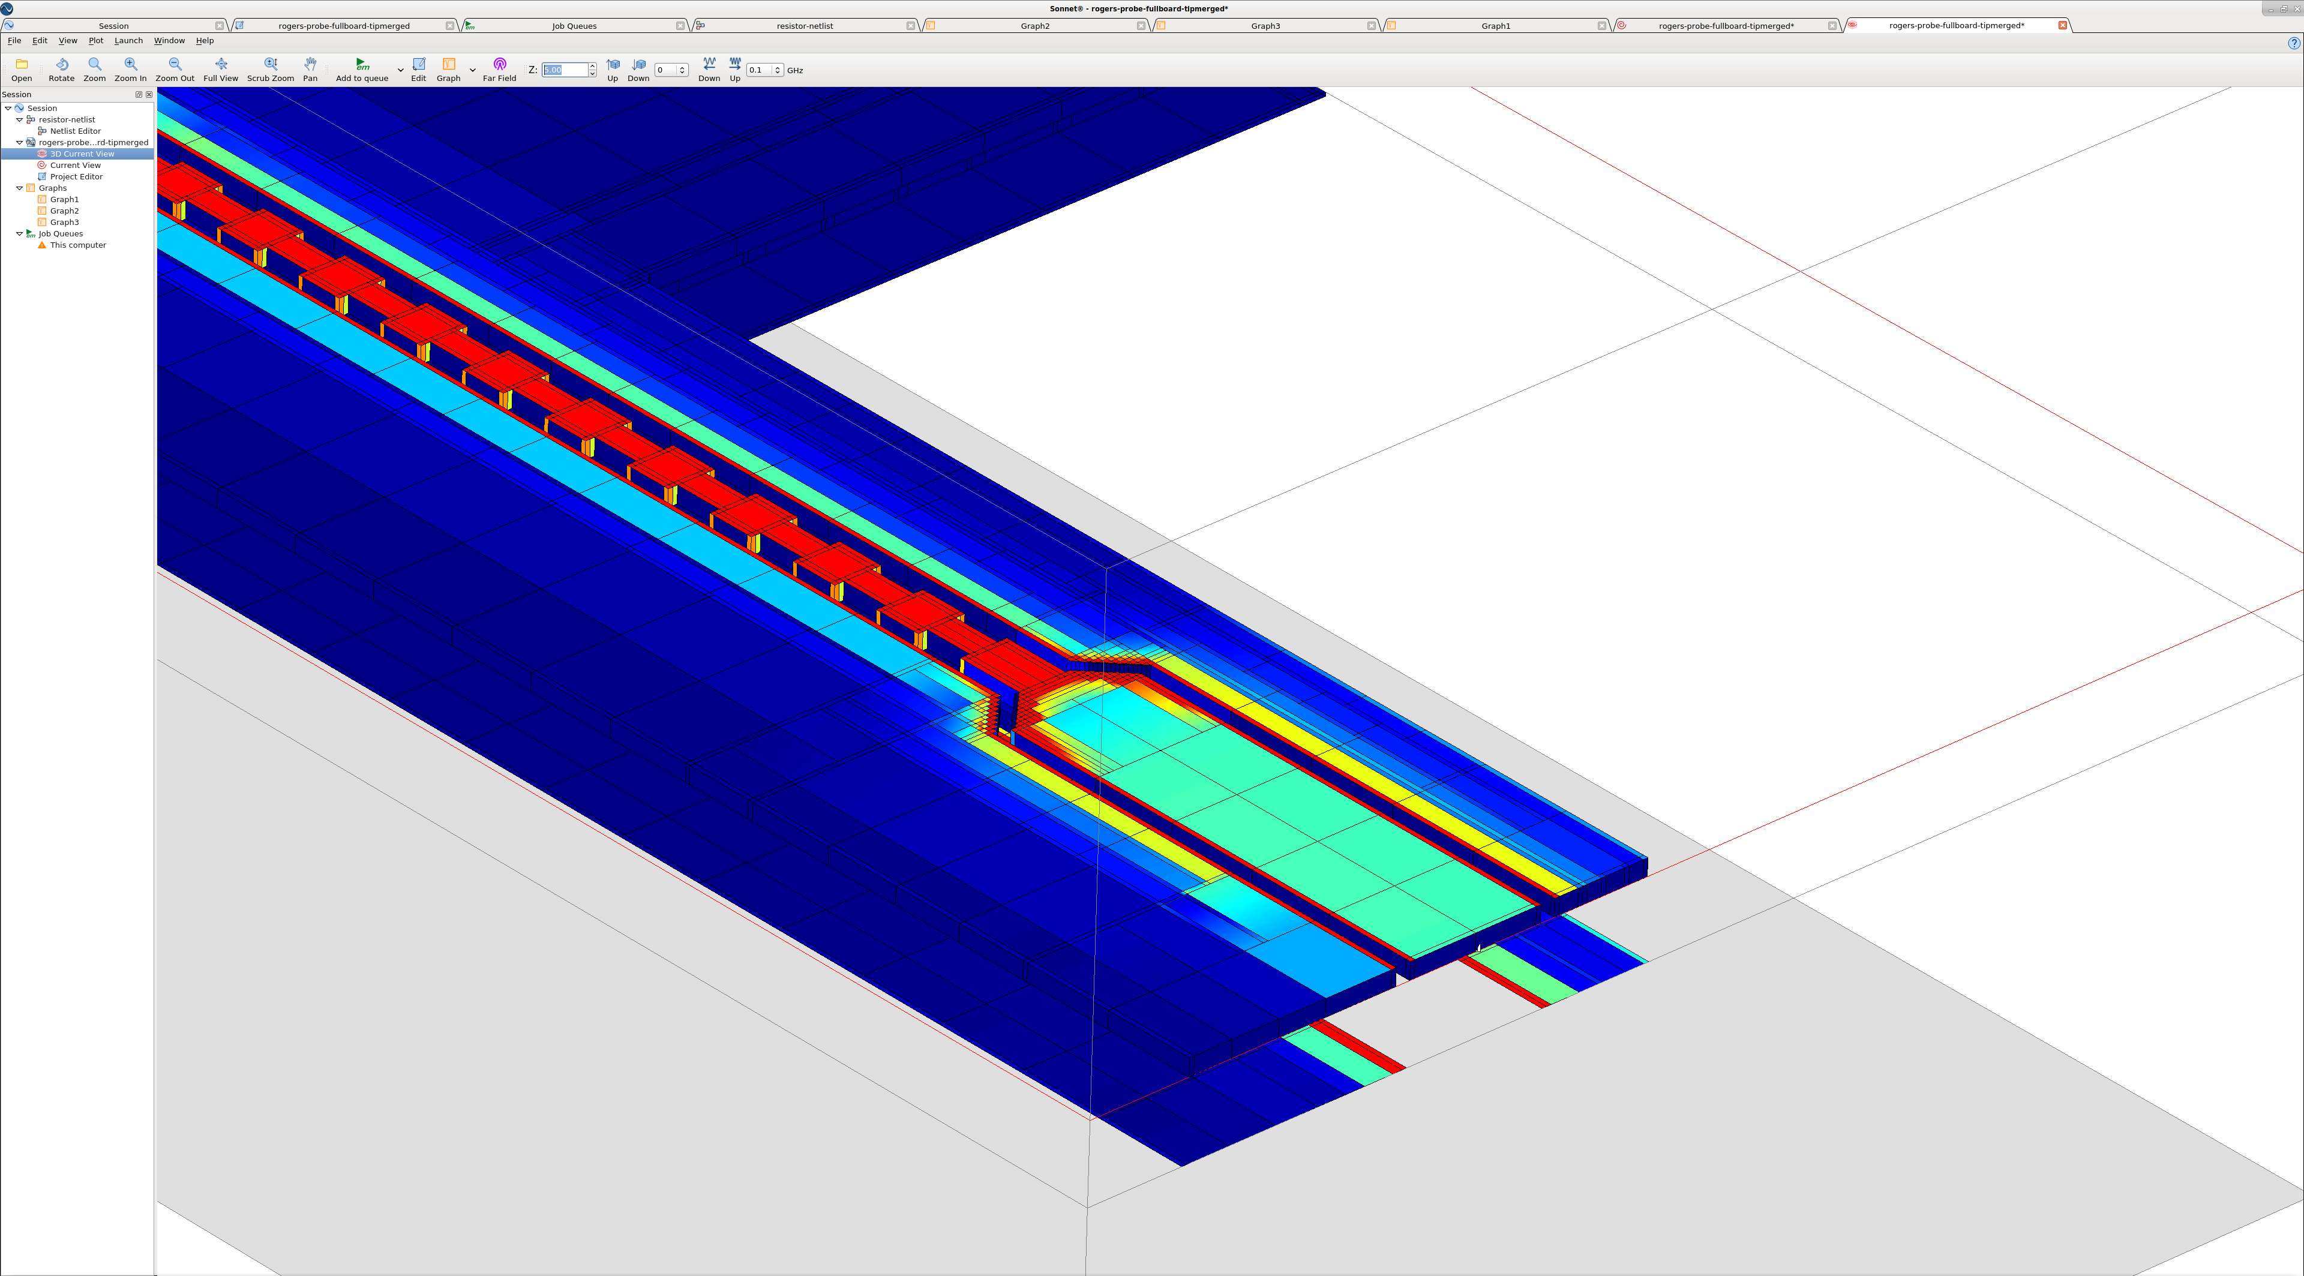Viewport: 2304px width, 1276px height.
Task: Select the Zoom magnifier tool in the toolbar
Action: tap(95, 69)
